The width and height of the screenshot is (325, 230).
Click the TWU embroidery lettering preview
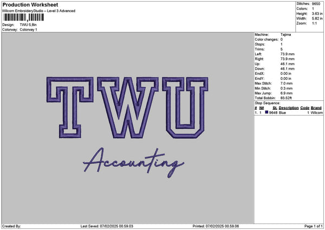click(127, 108)
